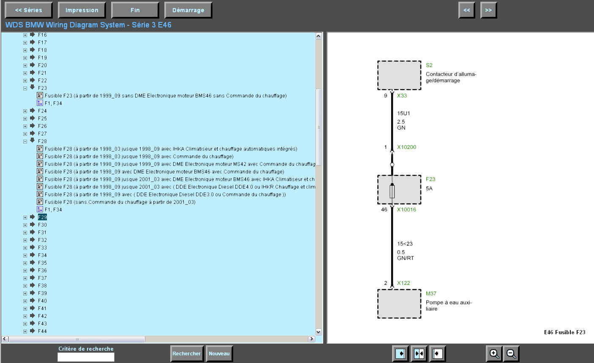
Task: Click the arrow icon beside F33
Action: 33,247
